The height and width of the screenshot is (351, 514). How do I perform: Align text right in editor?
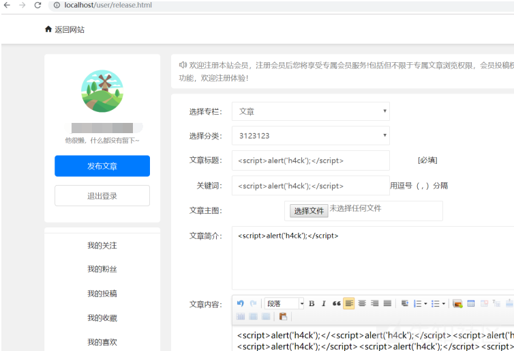(x=375, y=303)
